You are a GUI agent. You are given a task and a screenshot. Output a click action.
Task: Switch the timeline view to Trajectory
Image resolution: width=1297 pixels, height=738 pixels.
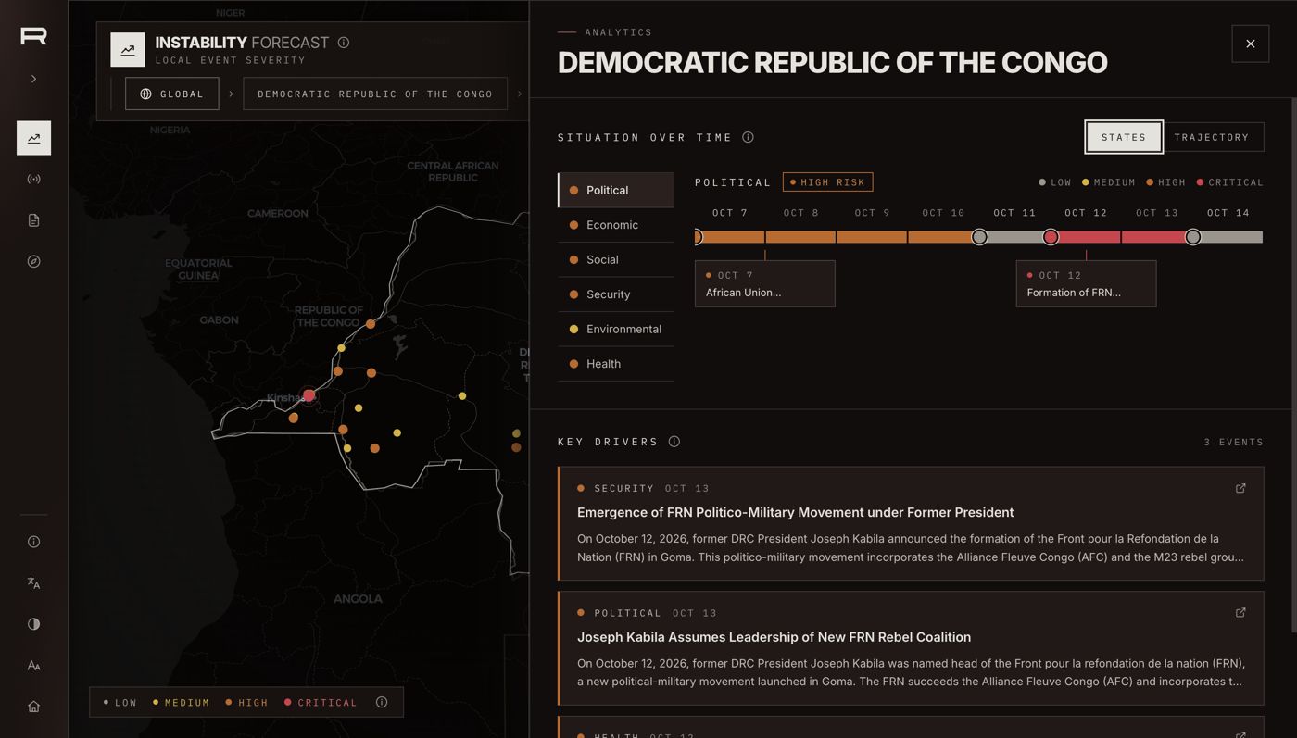pos(1212,137)
